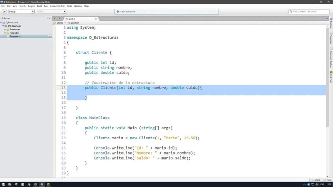Click the ESP keyboard language indicator
Viewport: 333px width, 187px height.
pos(322,185)
